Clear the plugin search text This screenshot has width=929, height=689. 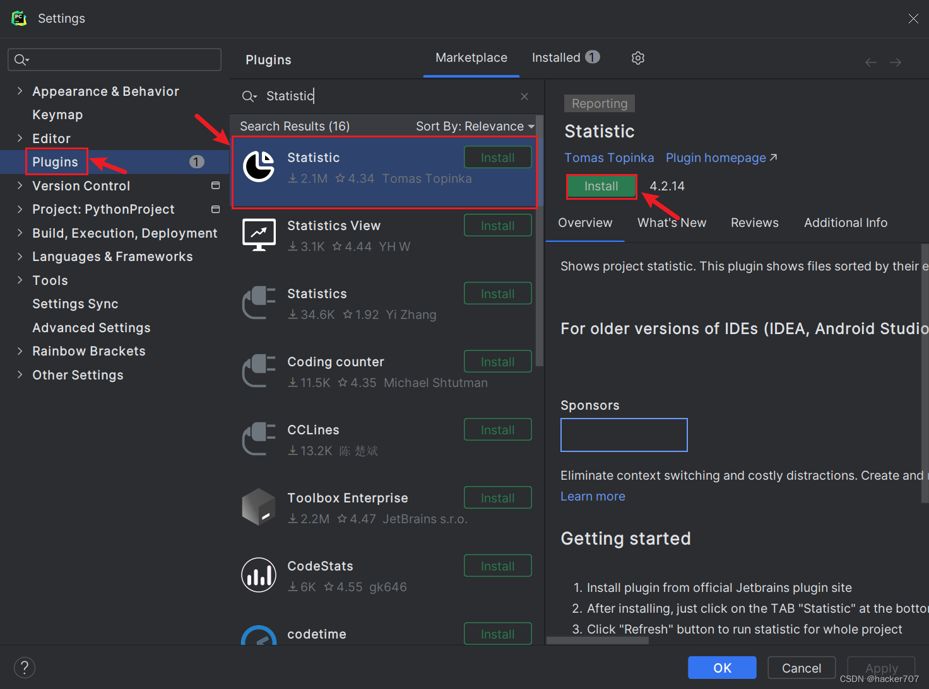point(524,96)
